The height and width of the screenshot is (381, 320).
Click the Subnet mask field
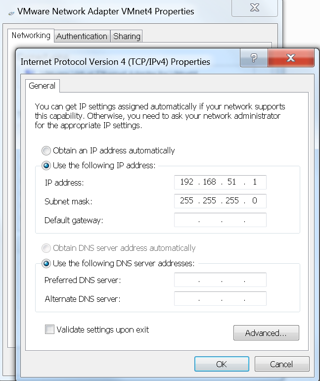point(220,201)
